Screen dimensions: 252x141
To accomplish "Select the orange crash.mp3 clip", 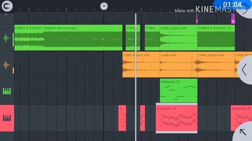I will pyautogui.click(x=176, y=65).
